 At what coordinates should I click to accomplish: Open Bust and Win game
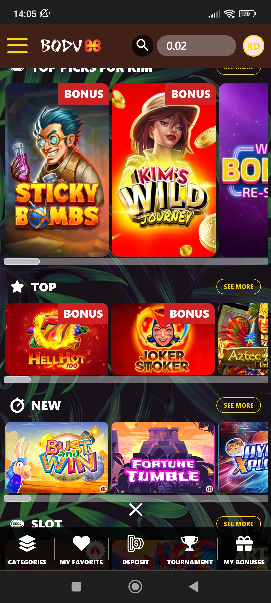pyautogui.click(x=57, y=458)
